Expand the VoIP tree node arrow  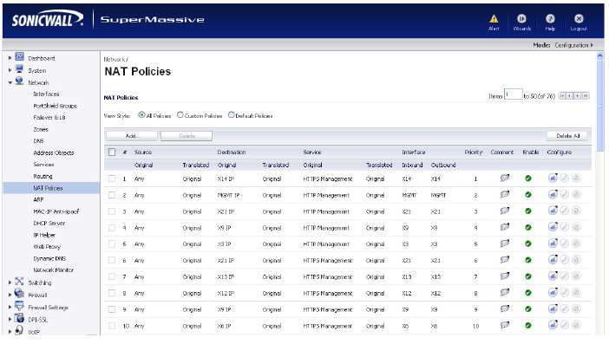click(x=10, y=332)
